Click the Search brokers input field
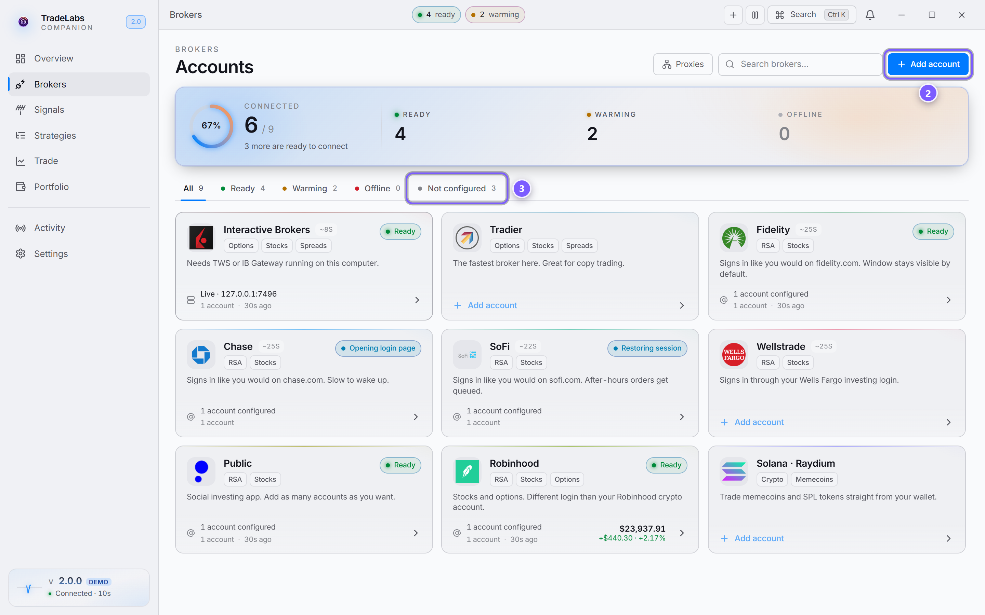The width and height of the screenshot is (985, 615). (800, 64)
